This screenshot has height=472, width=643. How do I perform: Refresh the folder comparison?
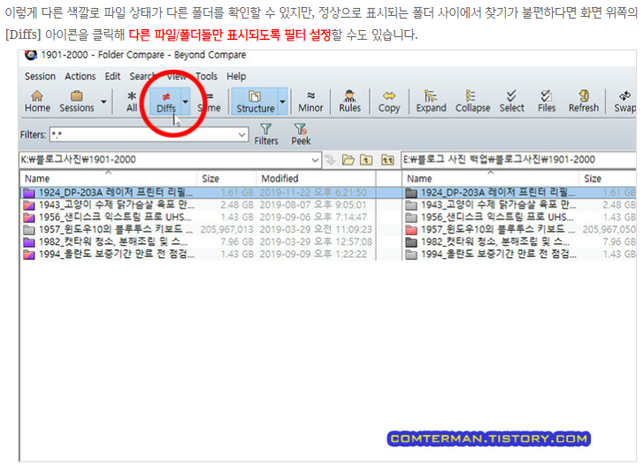tap(583, 101)
